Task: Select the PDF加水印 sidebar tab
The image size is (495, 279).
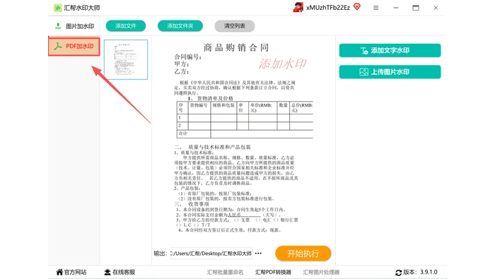Action: (x=74, y=47)
